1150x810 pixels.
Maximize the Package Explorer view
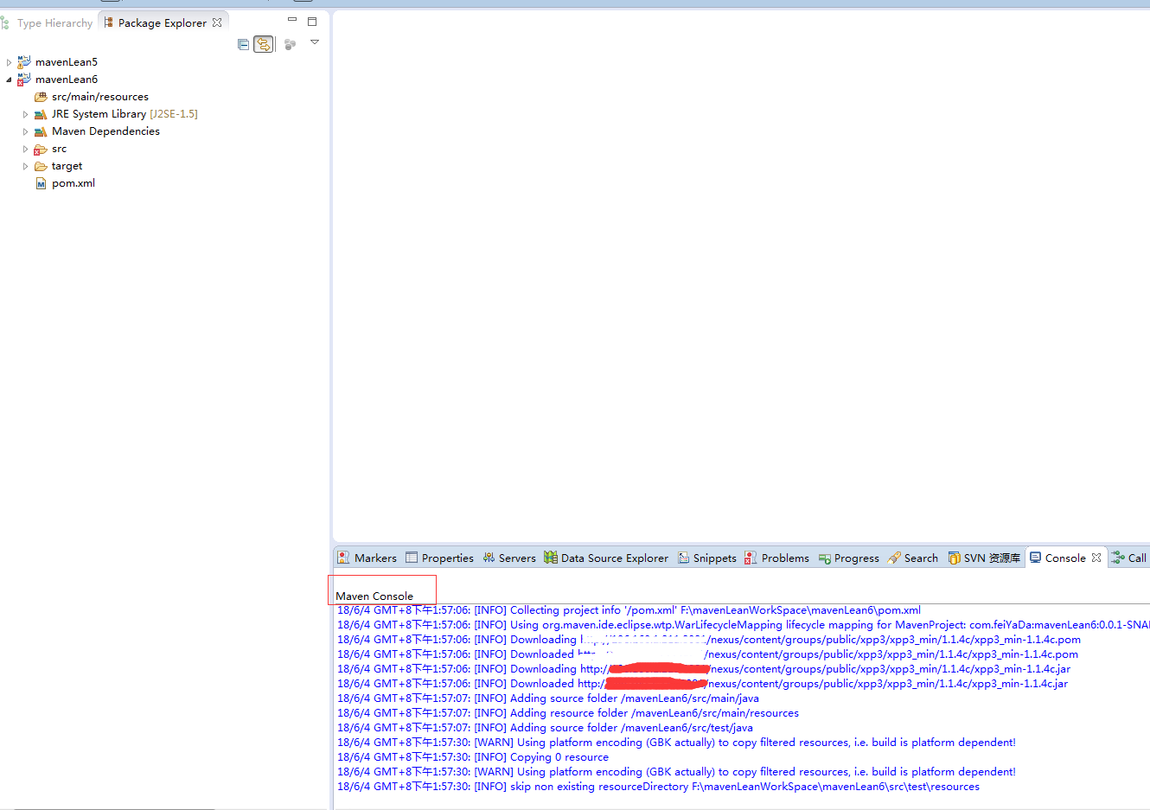point(312,22)
